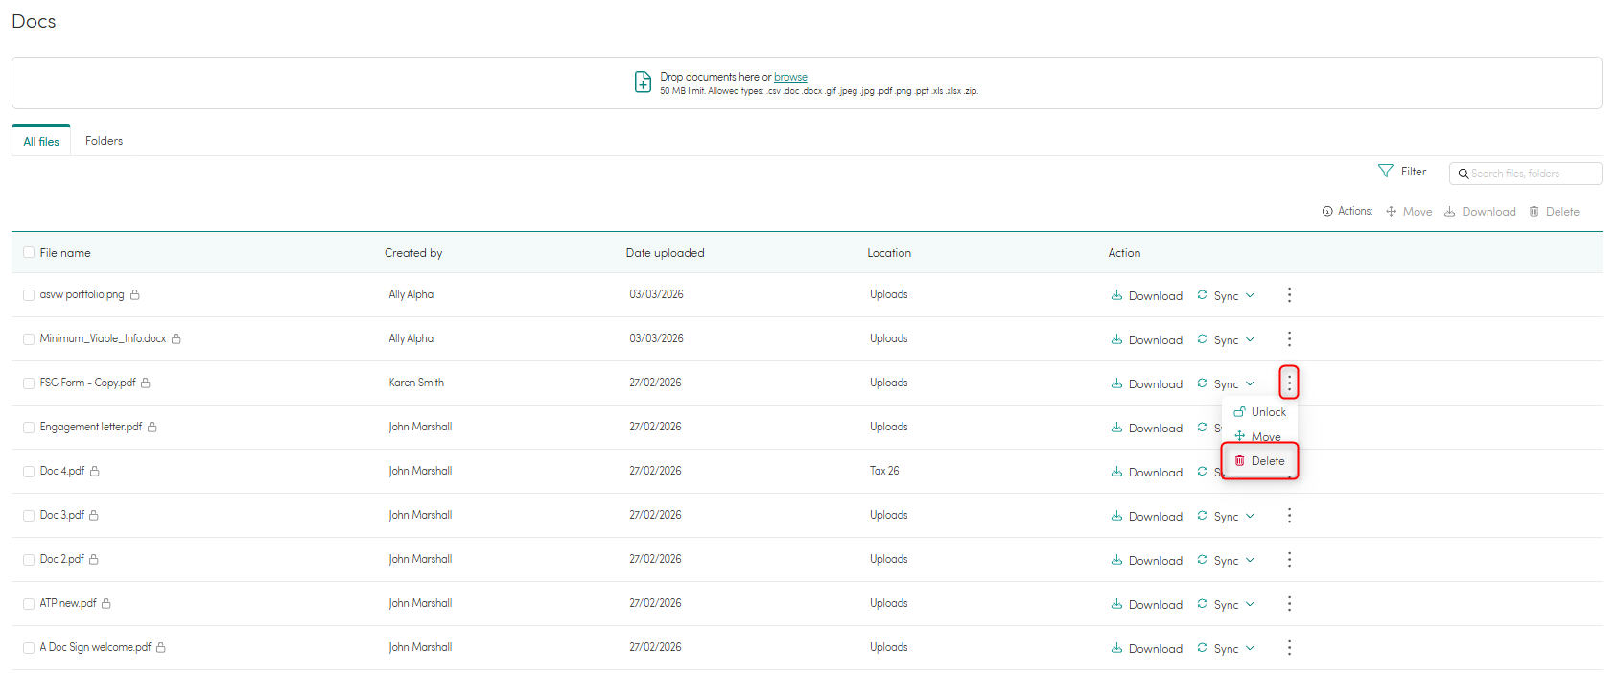
Task: Click lock icon next to FSG Form - Copy.pdf
Action: (x=146, y=383)
